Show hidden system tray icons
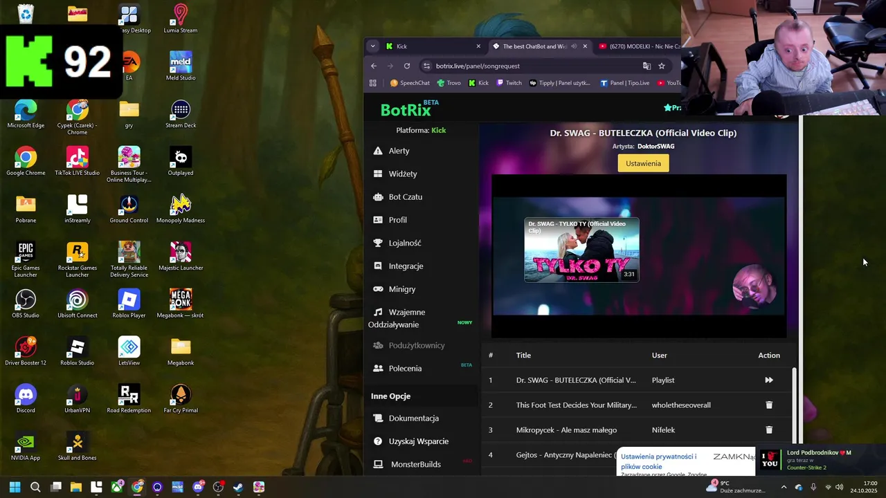The height and width of the screenshot is (498, 886). (784, 487)
